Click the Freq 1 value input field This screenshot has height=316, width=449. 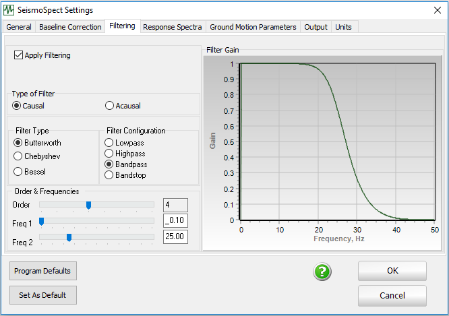pyautogui.click(x=175, y=221)
